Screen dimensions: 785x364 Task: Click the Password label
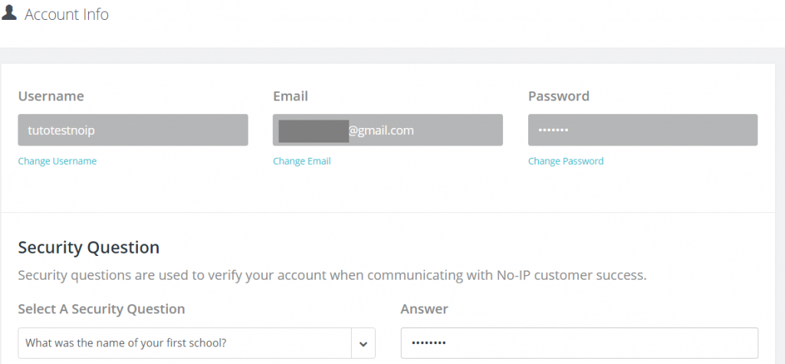click(559, 96)
